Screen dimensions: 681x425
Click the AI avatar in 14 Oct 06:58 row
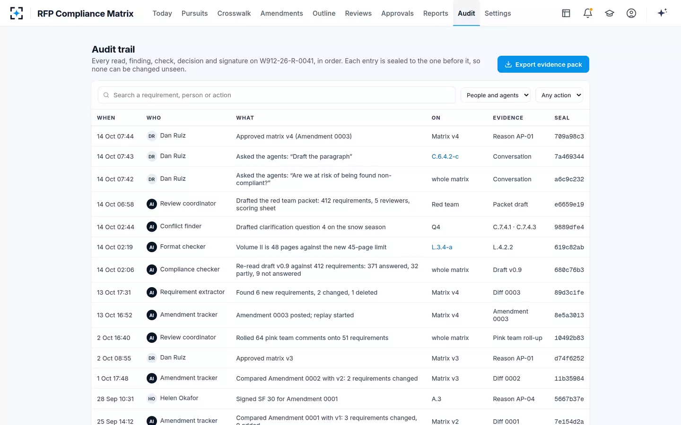click(152, 204)
